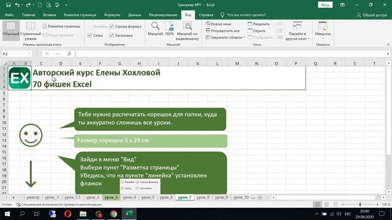The image size is (392, 220).
Task: Run spelling check from quick access toolbar
Action: (x=57, y=5)
